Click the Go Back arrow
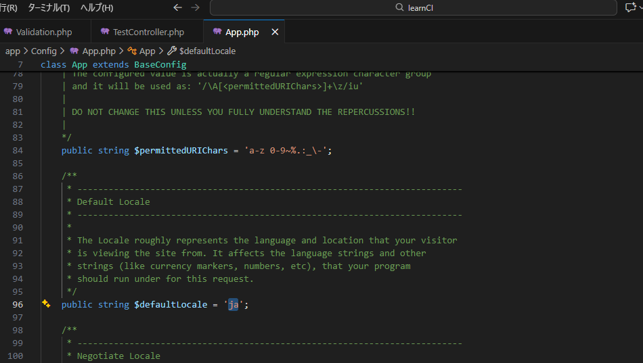Image resolution: width=643 pixels, height=363 pixels. tap(178, 7)
